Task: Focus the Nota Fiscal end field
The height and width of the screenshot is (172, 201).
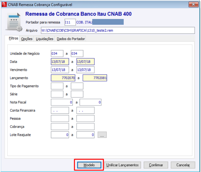Action: pyautogui.click(x=91, y=102)
